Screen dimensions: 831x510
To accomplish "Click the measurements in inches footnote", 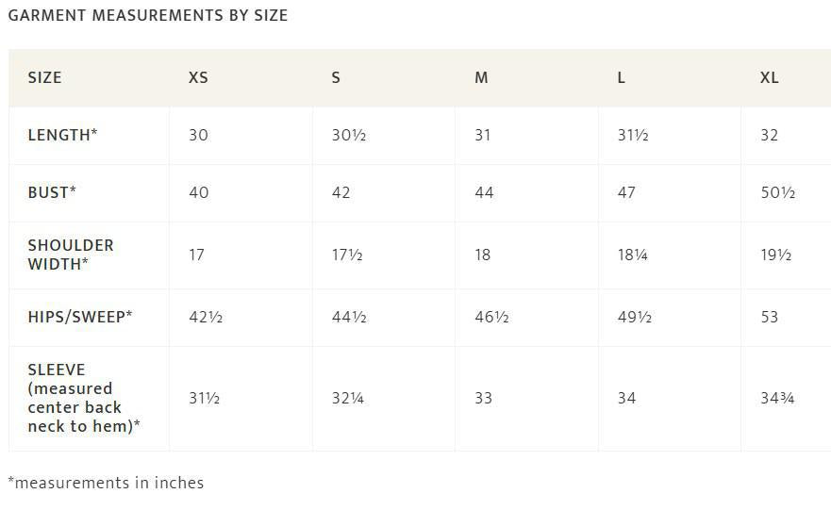I will 106,483.
